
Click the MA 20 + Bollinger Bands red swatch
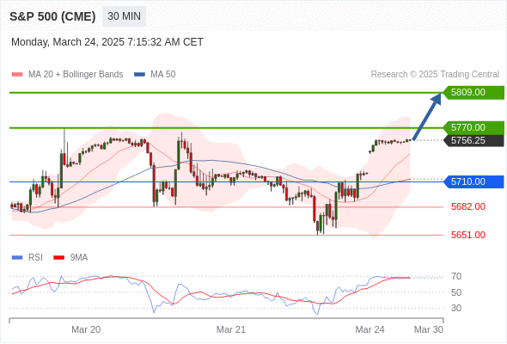tap(17, 75)
